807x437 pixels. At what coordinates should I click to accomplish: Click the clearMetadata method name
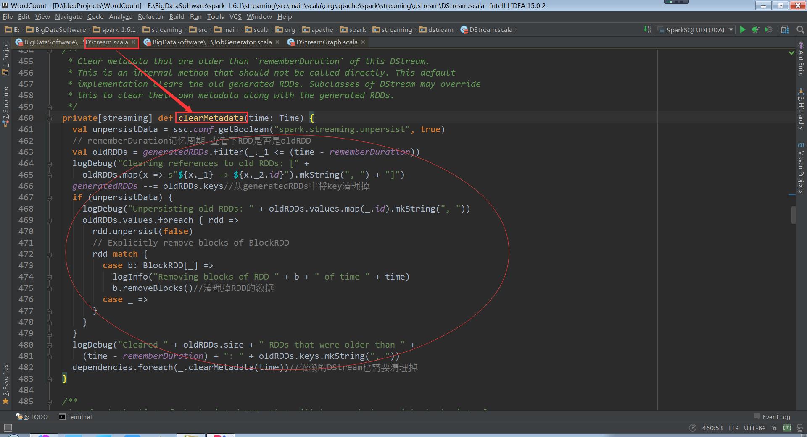211,118
